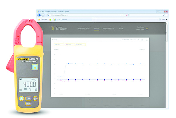This screenshot has width=176, height=118.
Task: Click the lowest light-blue data point before the rise
Action: click(61, 76)
